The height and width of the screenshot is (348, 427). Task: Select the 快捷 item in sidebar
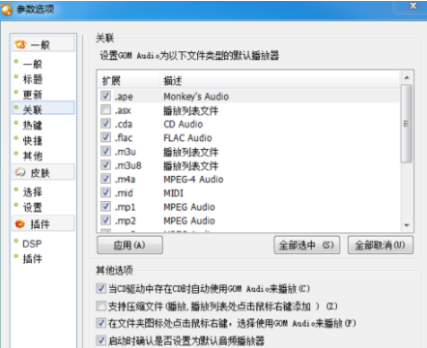(33, 140)
